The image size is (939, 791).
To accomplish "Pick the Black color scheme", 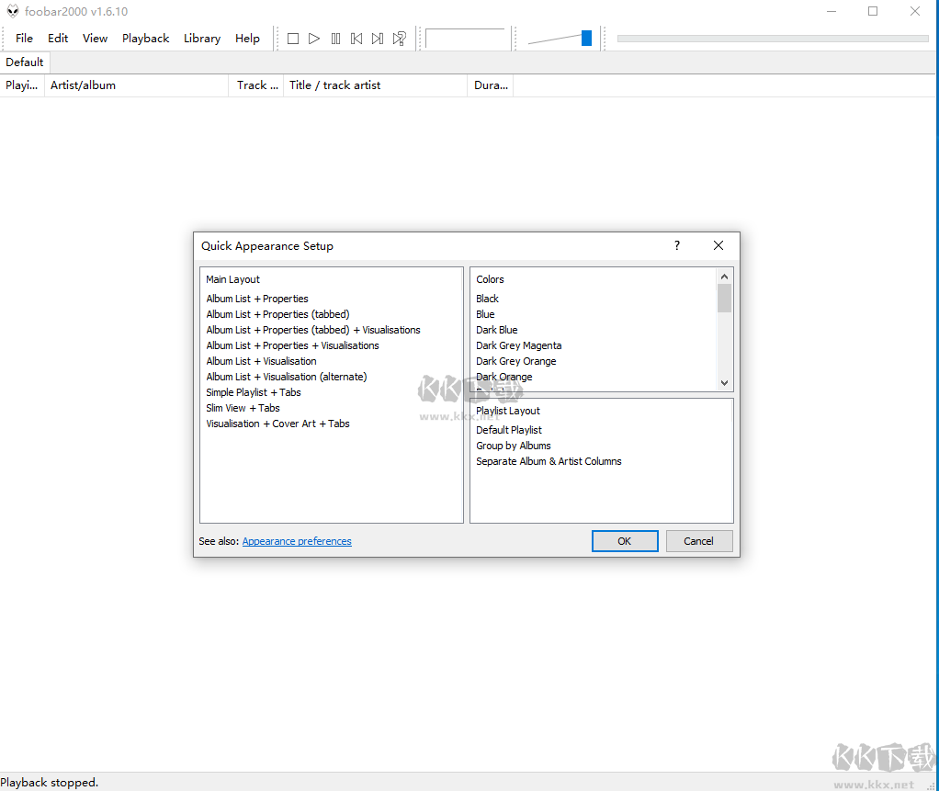I will coord(487,299).
